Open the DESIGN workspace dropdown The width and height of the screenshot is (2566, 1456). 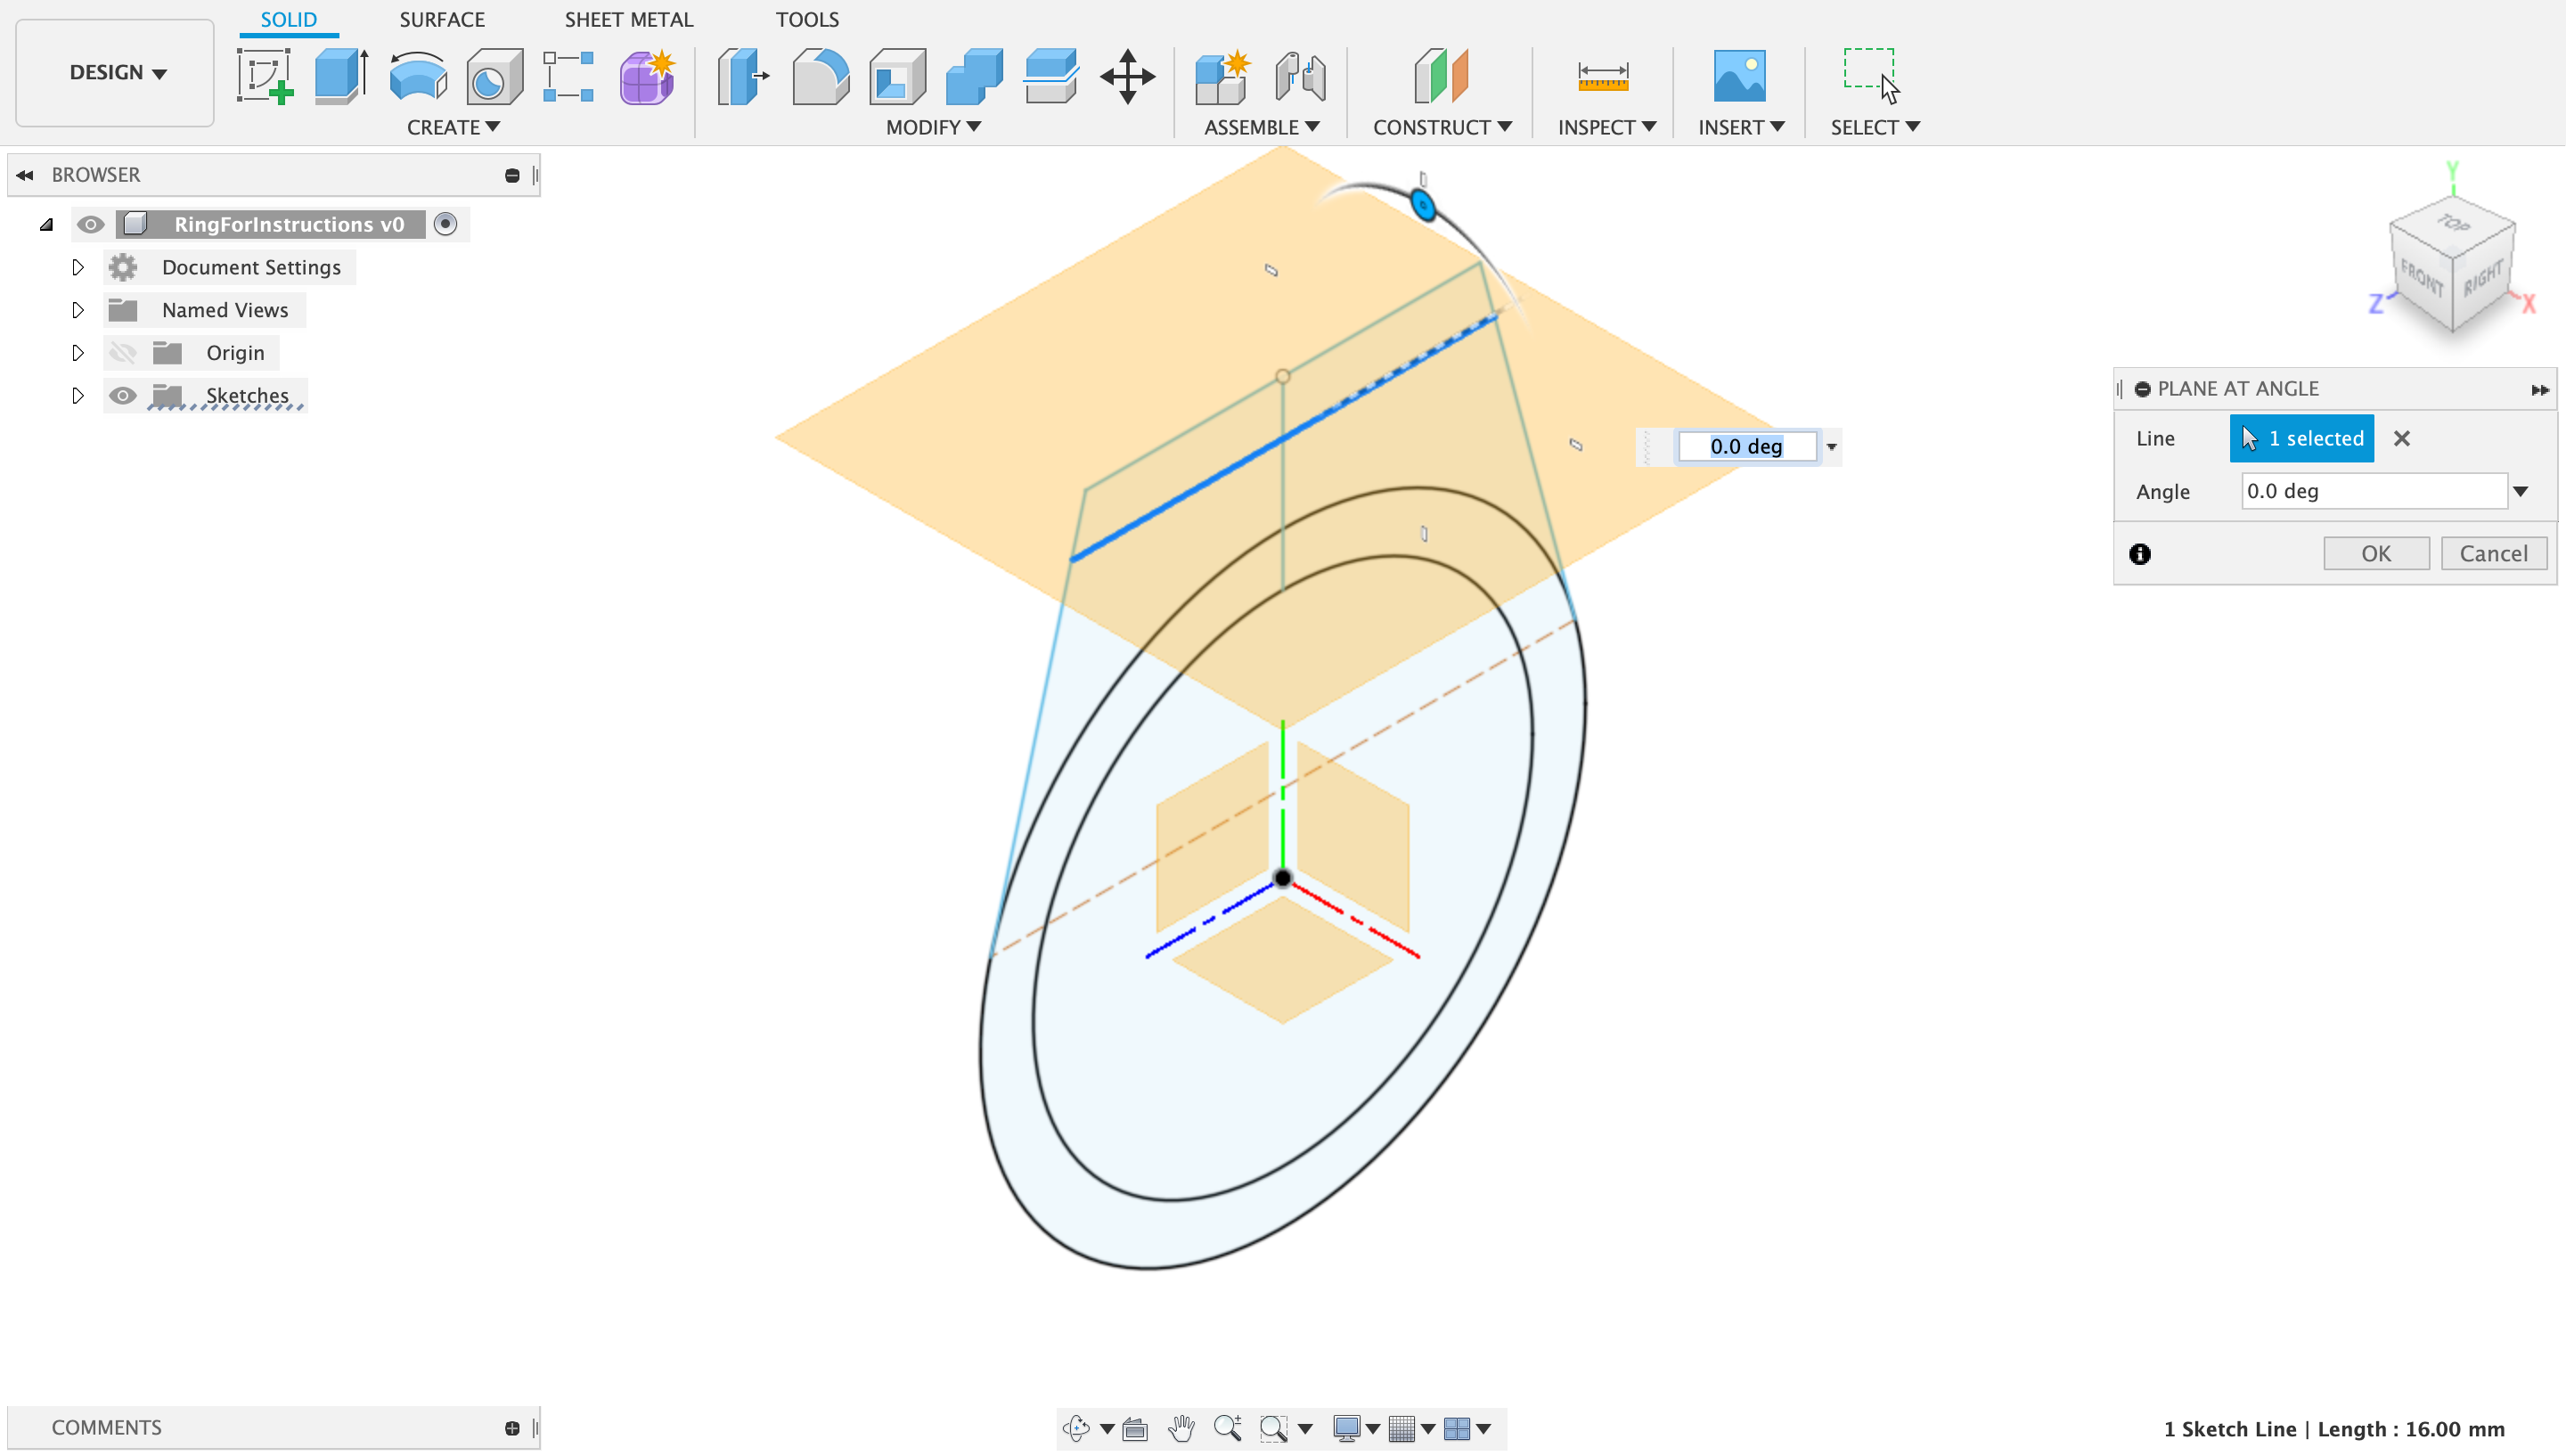(x=116, y=72)
